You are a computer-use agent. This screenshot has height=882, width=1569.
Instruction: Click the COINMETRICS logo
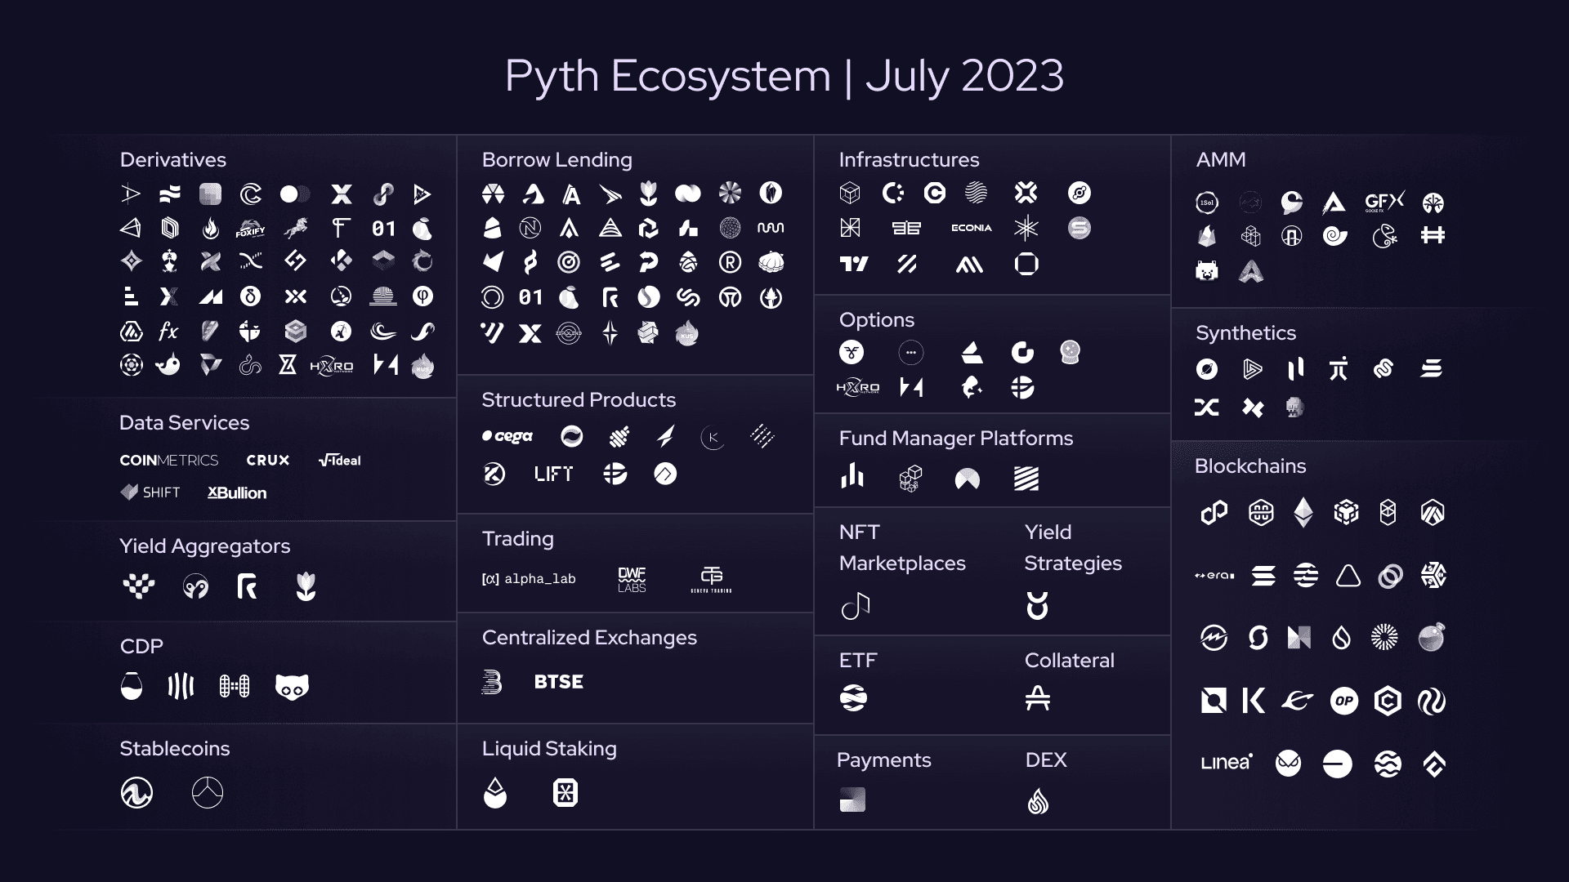click(x=169, y=461)
